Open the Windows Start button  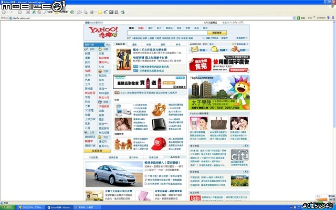point(8,207)
